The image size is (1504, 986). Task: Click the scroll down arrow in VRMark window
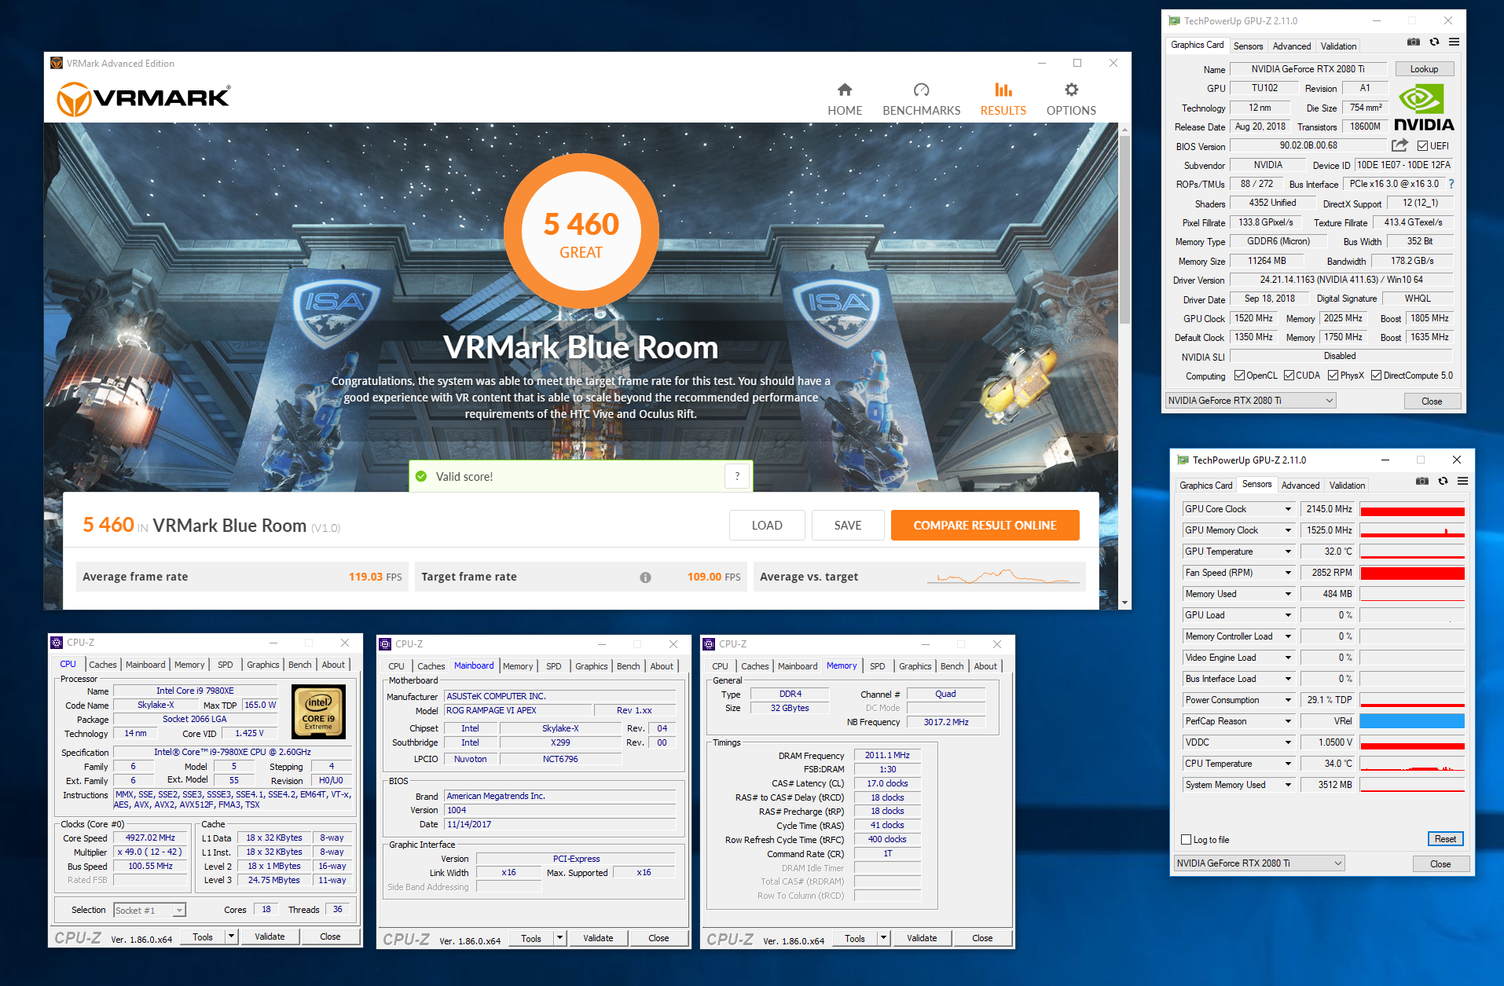[1125, 603]
